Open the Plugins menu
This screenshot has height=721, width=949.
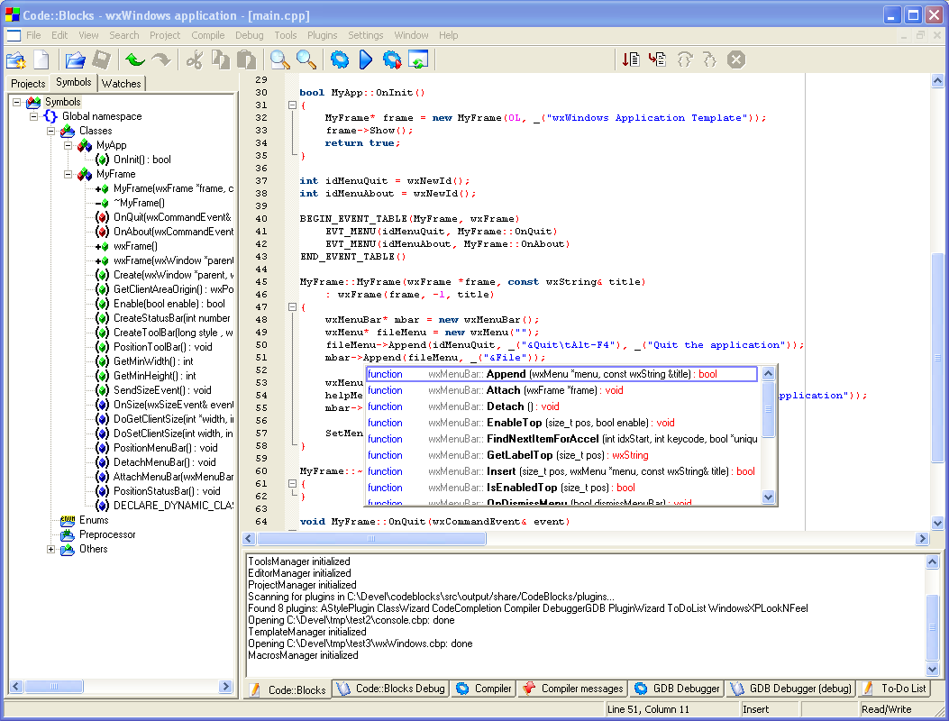322,35
